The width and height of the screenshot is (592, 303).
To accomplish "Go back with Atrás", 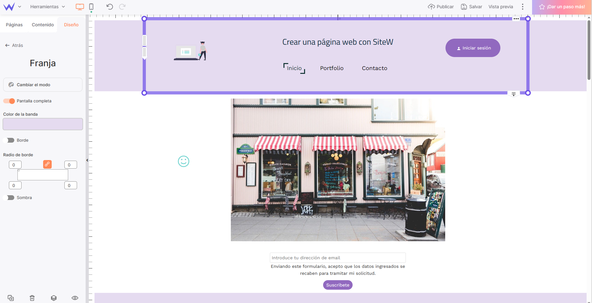I will 14,45.
